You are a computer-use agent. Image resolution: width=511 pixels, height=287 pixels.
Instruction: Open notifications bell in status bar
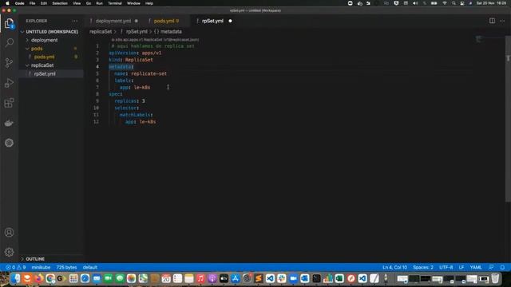tap(502, 267)
